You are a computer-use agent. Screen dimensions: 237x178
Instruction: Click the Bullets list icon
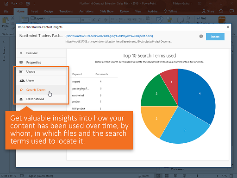point(113,20)
